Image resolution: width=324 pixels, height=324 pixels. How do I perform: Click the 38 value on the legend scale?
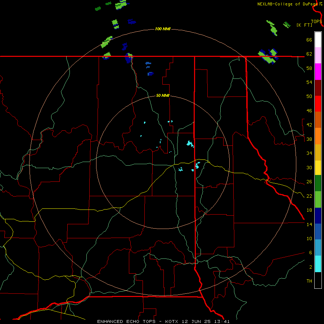[x=309, y=139]
